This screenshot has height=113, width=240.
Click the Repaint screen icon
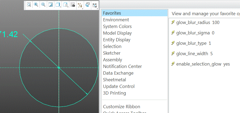pos(51,5)
